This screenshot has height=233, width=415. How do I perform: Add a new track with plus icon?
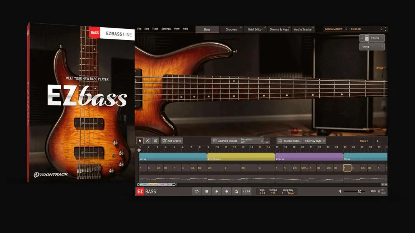pos(378,141)
